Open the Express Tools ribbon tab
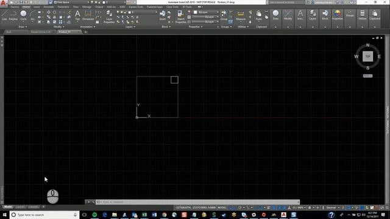The image size is (390, 219). click(136, 7)
